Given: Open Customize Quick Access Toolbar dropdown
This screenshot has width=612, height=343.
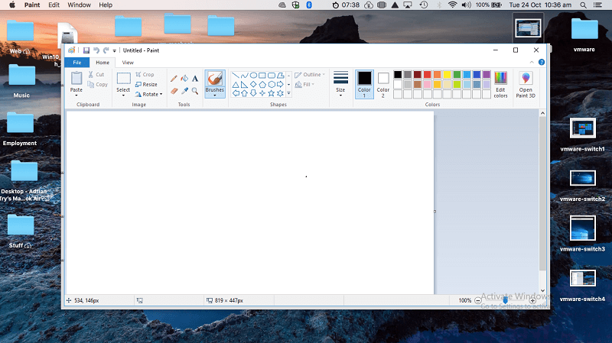Looking at the screenshot, I should click(x=114, y=50).
